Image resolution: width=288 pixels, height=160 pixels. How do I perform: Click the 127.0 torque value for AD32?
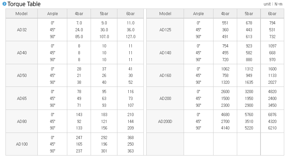(x=130, y=37)
